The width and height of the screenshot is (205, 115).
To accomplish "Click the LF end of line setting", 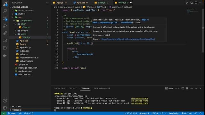I will tap(161, 113).
